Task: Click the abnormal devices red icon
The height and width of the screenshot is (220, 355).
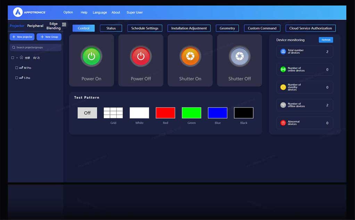Action: click(283, 123)
